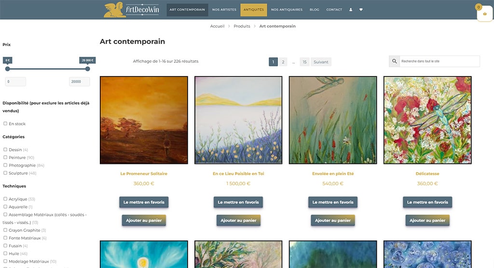Viewport: 494px width, 268px height.
Task: Tick the Acrylique technique checkbox
Action: coord(5,199)
